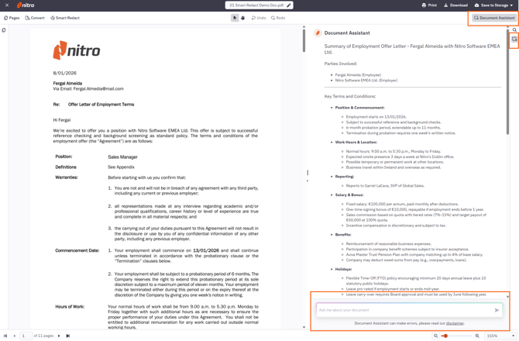Click the Undo button
Screen dimensions: 519x341
coord(259,18)
